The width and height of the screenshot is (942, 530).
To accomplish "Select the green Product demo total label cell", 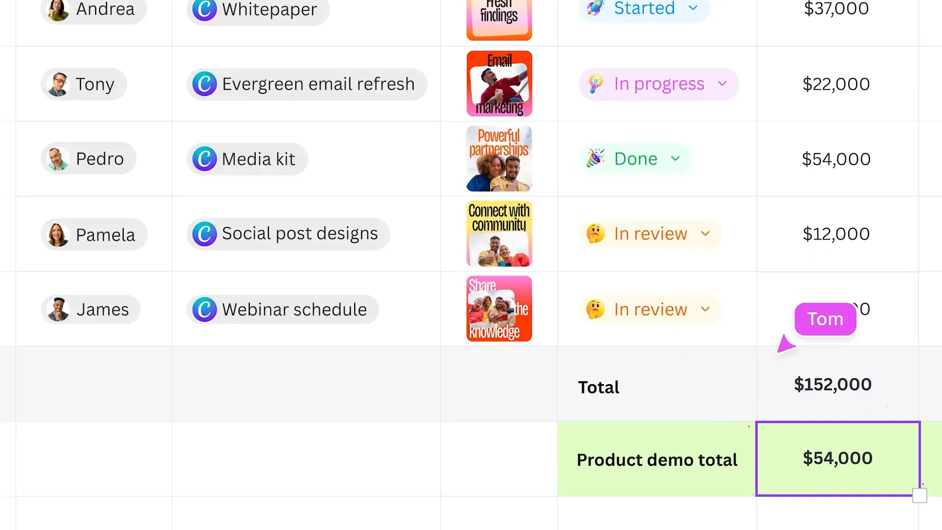I will [657, 459].
